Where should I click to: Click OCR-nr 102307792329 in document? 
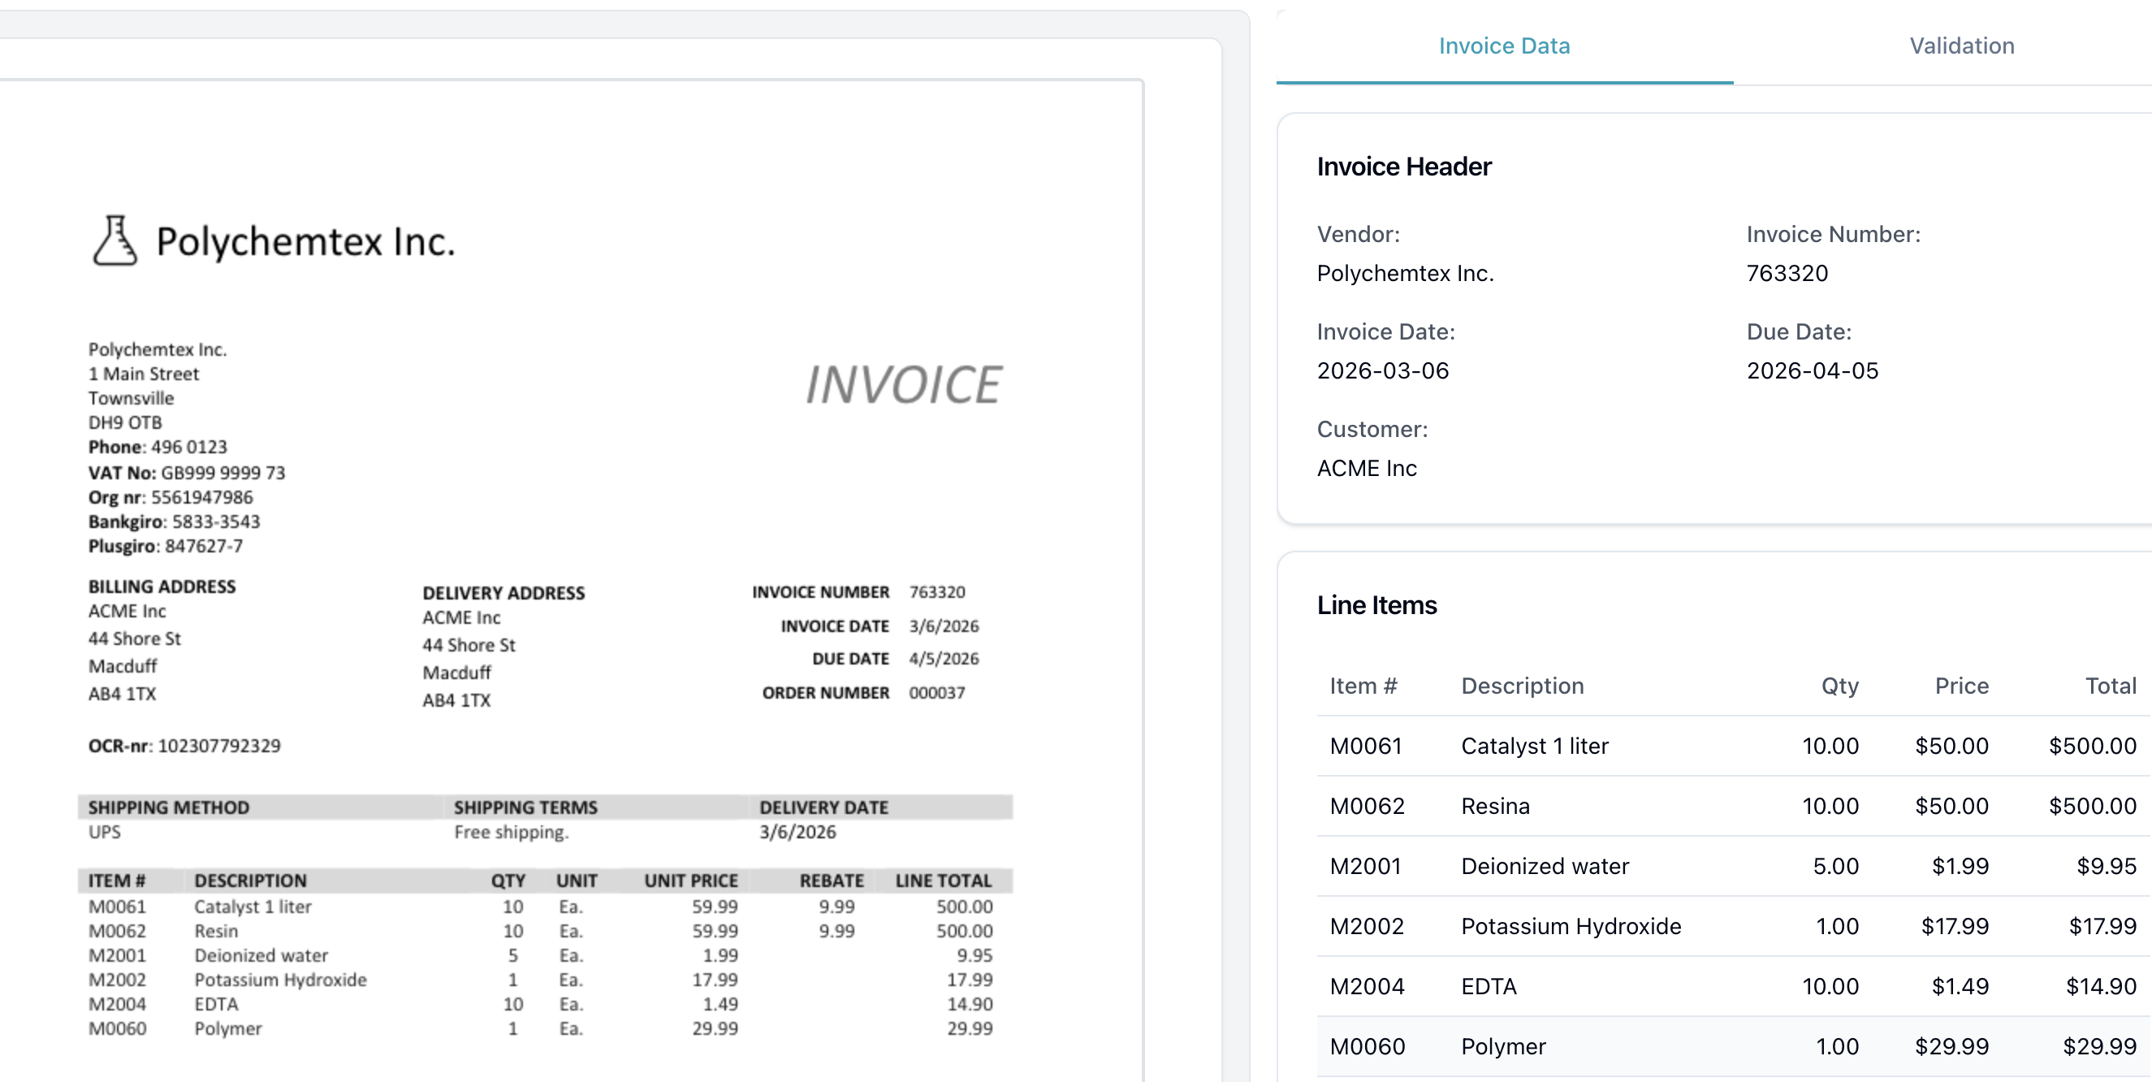click(x=184, y=747)
